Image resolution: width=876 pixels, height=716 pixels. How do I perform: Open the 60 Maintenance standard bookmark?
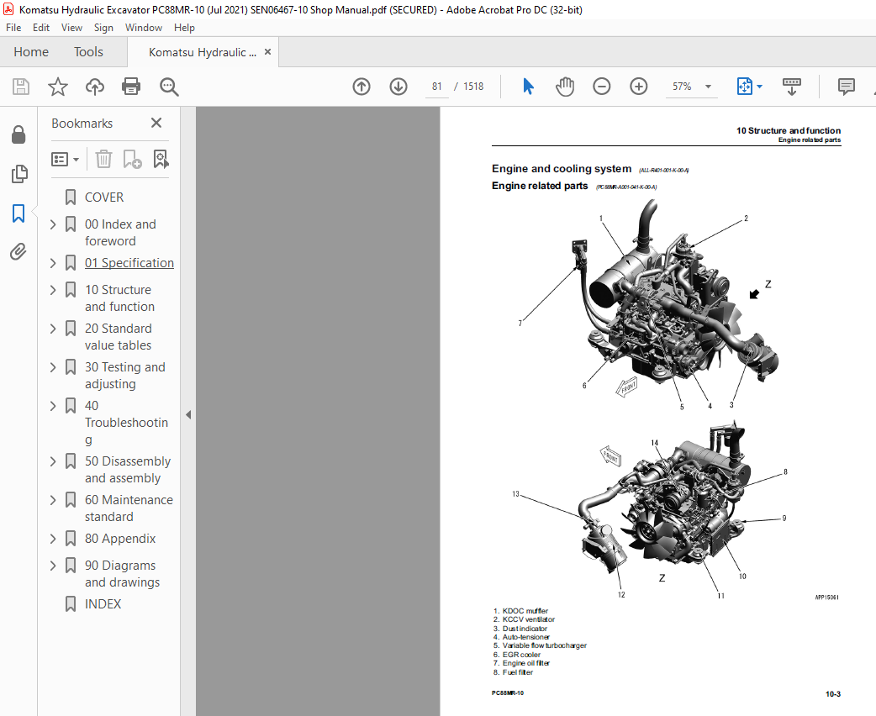point(129,508)
